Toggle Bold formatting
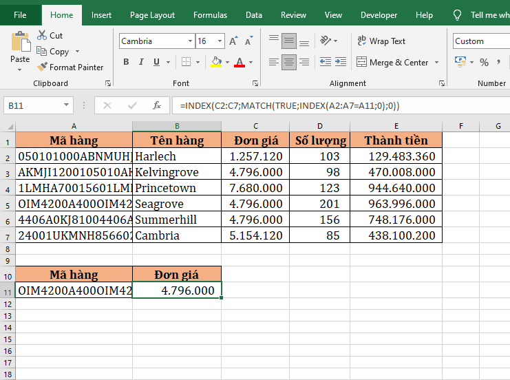This screenshot has width=510, height=380. pos(126,63)
